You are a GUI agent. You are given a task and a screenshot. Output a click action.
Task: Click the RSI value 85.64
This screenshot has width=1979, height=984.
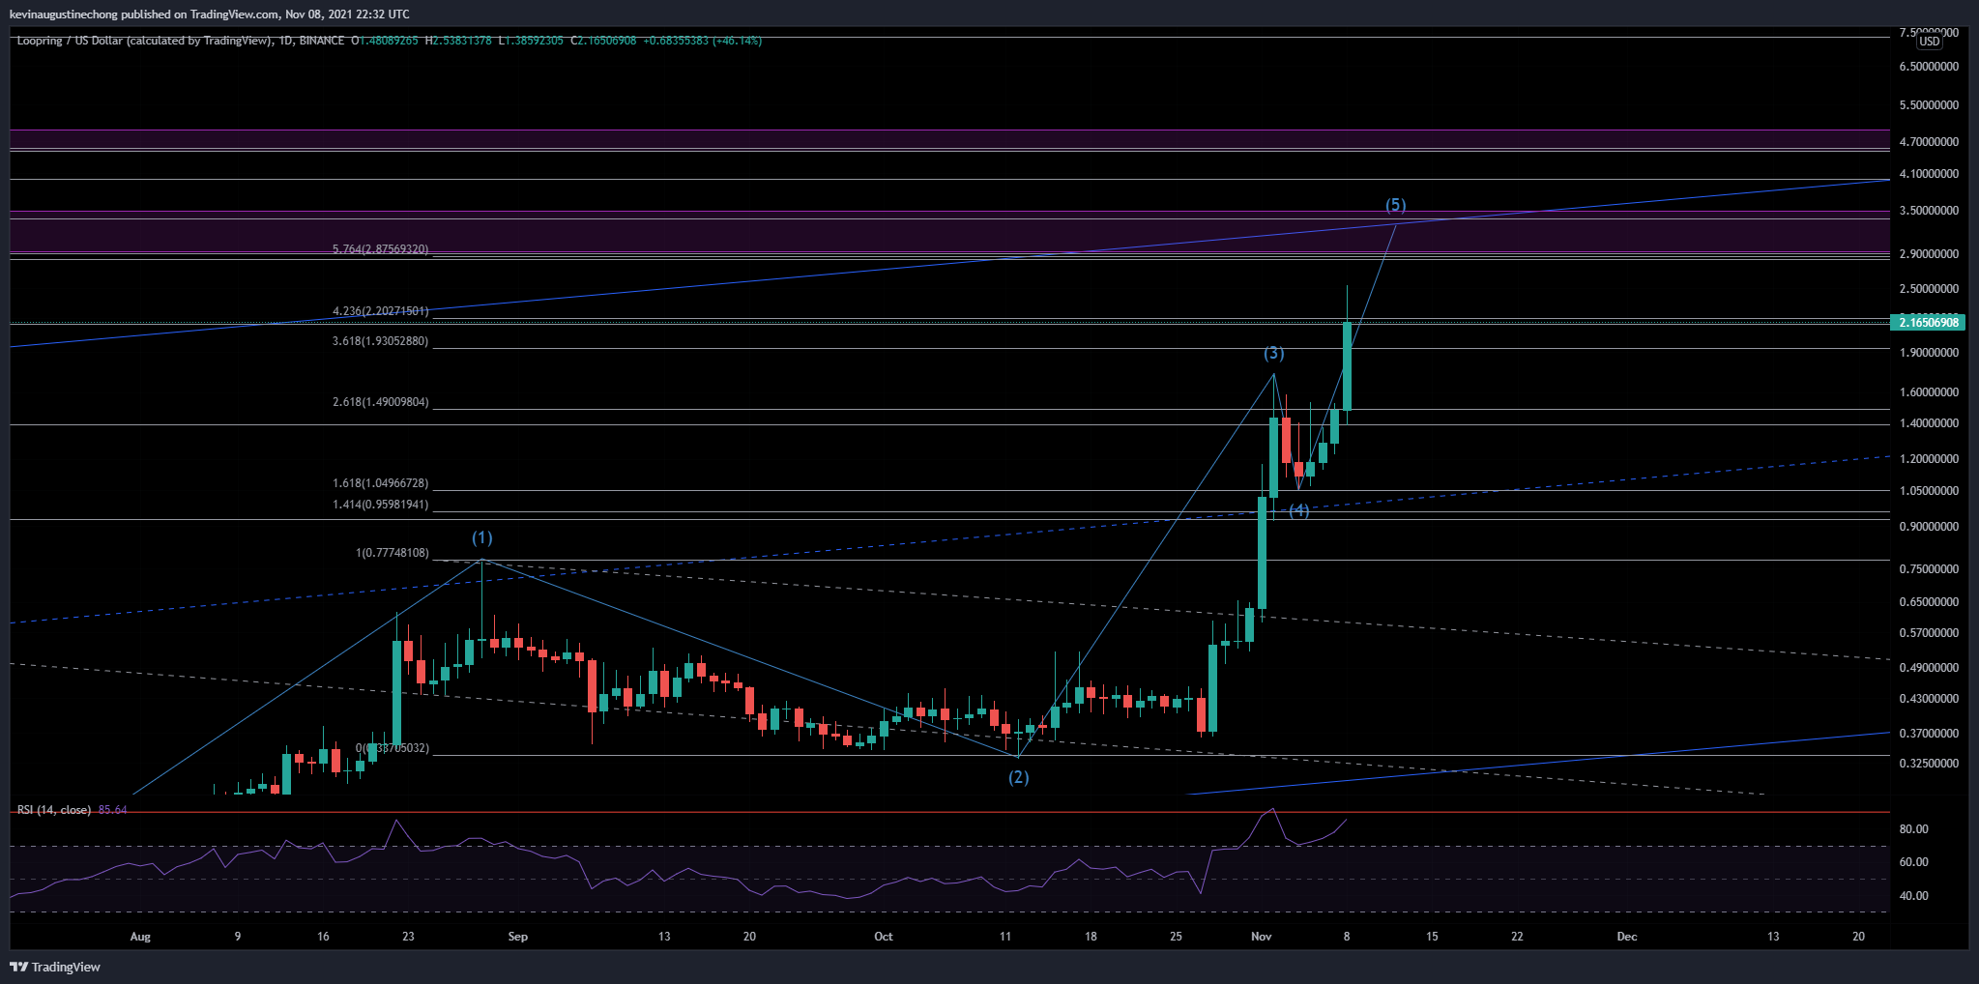(x=113, y=810)
